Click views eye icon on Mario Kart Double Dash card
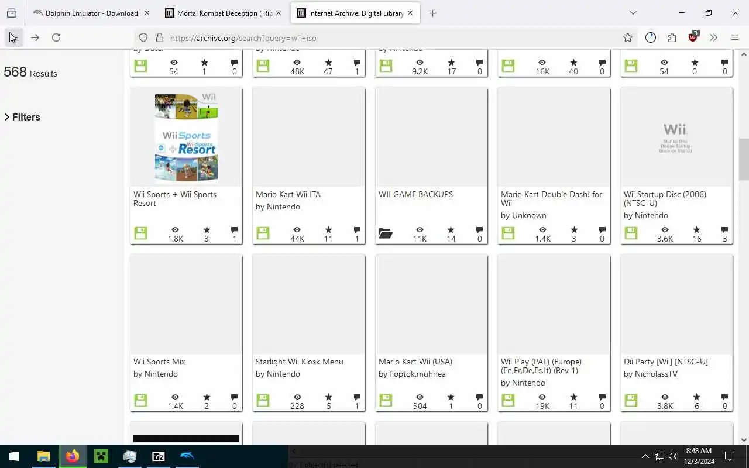 (x=542, y=230)
